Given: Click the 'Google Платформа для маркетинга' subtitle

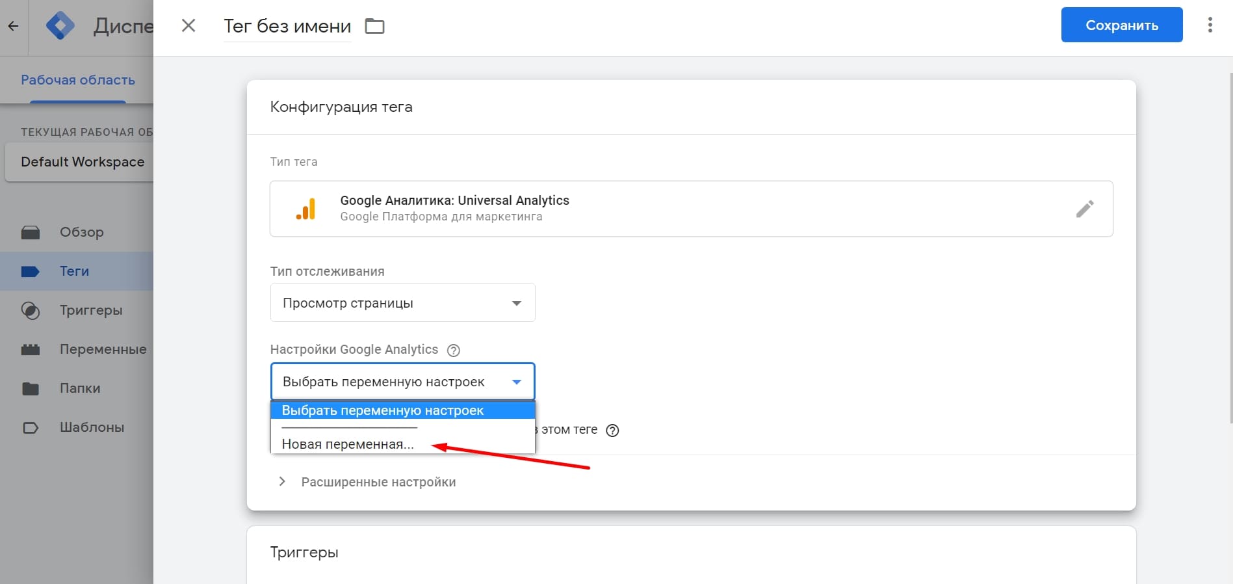Looking at the screenshot, I should pyautogui.click(x=441, y=217).
